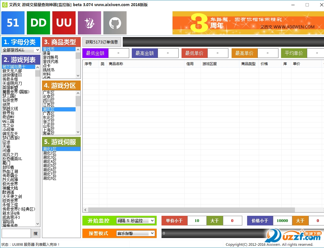This screenshot has width=324, height=248.
Task: Click the unit price 大于 field showing 0
Action: [232, 221]
